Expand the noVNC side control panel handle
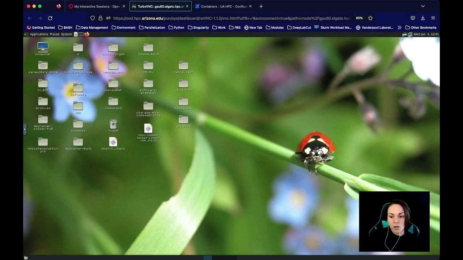Viewport: 463px width, 260px height. (x=25, y=129)
